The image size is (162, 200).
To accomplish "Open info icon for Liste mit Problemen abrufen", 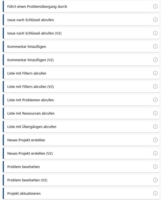I will tap(155, 100).
